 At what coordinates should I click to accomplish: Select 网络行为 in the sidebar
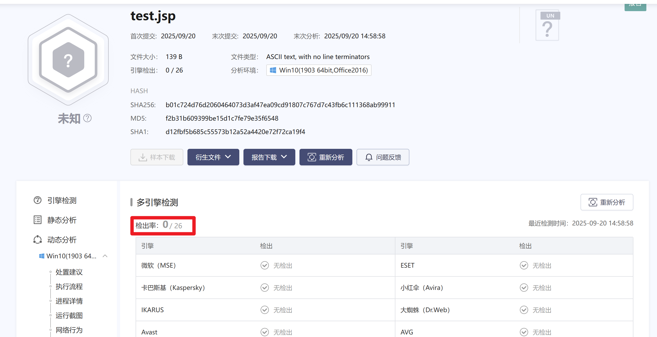pos(69,330)
